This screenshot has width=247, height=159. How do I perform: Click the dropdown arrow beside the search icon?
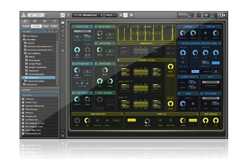[x=69, y=15]
